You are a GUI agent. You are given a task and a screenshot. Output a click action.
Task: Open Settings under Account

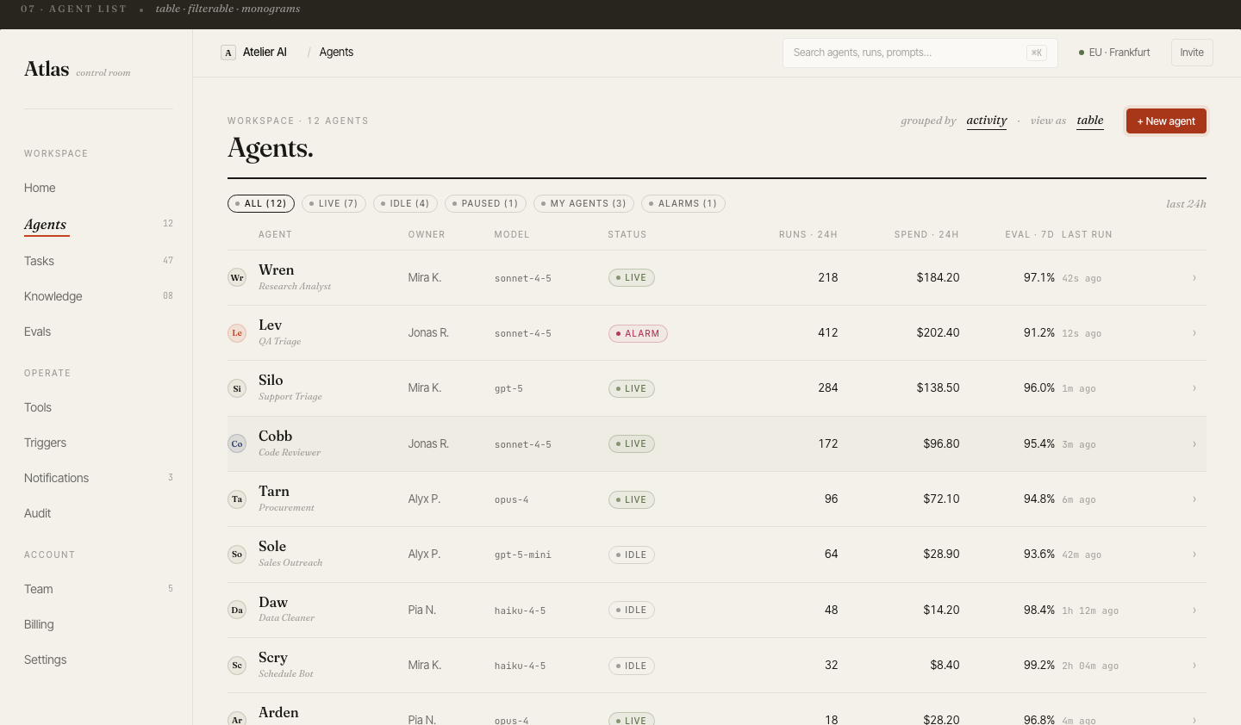[45, 660]
